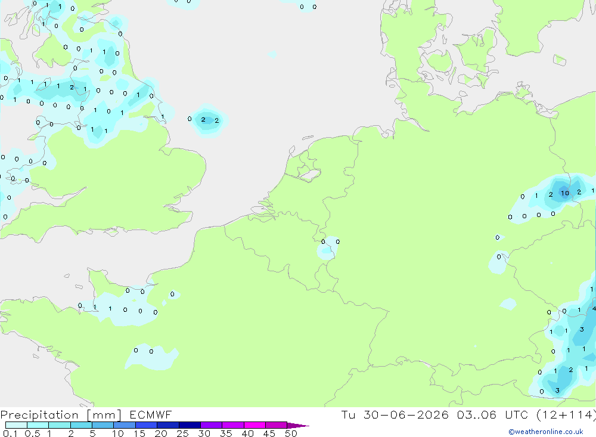
Task: Click the '10' precipitation value on the map
Action: pyautogui.click(x=565, y=193)
